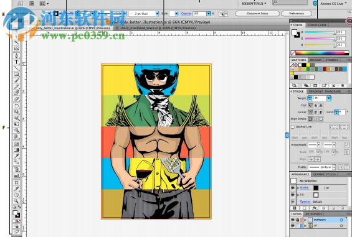This screenshot has height=237, width=352.
Task: Select the Rotate tool
Action: coord(16,106)
